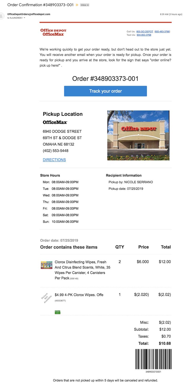Screen dimensions: 184x388
Task: Click the 800-463-3768 phone number link
Action: click(162, 32)
